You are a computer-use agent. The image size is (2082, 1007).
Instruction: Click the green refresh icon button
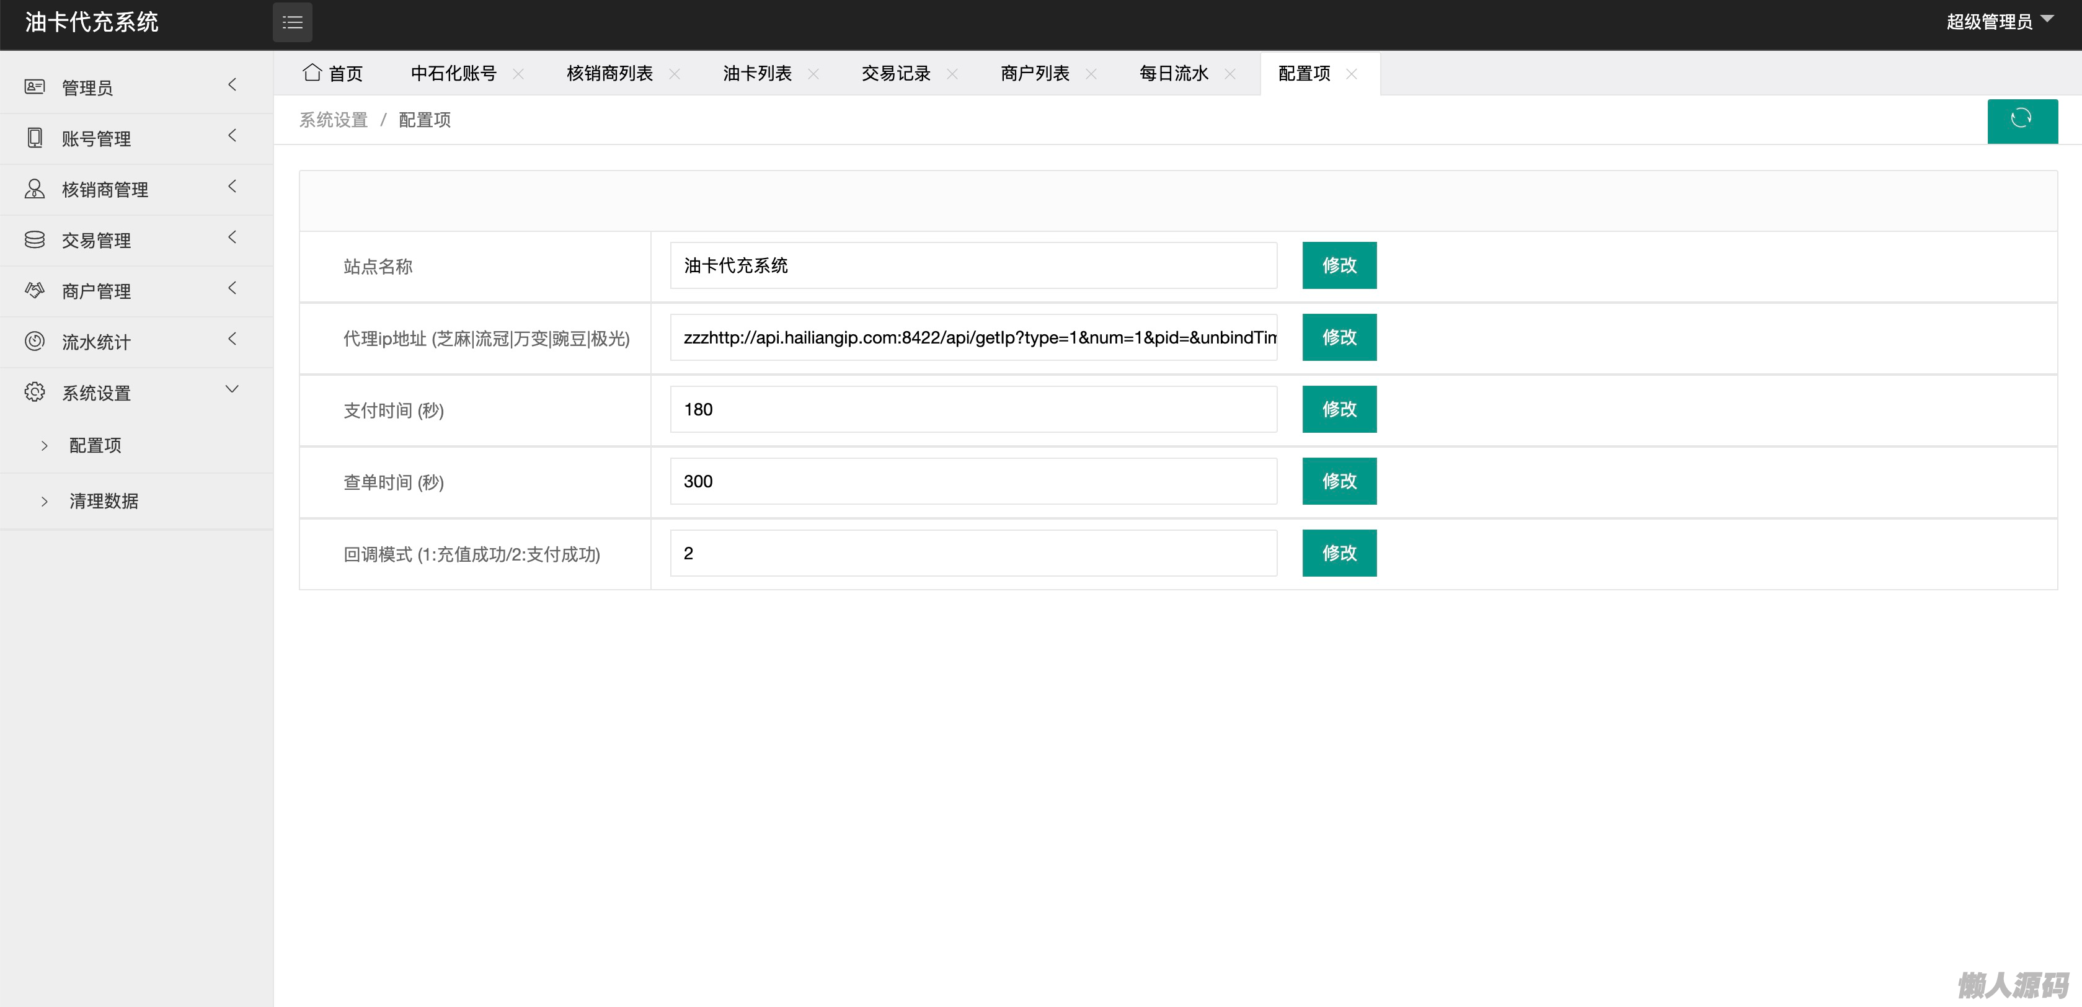point(2021,120)
